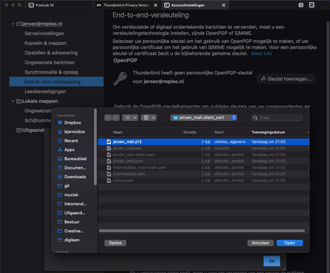The height and width of the screenshot is (273, 330).
Task: Click the Lokale mappen folder icon
Action: point(19,101)
